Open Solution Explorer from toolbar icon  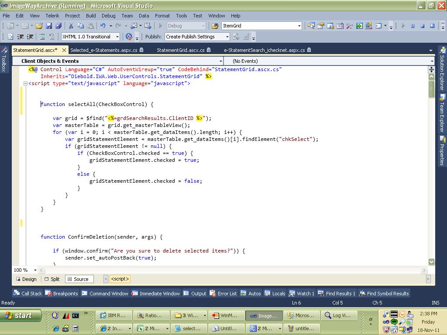coord(311,26)
